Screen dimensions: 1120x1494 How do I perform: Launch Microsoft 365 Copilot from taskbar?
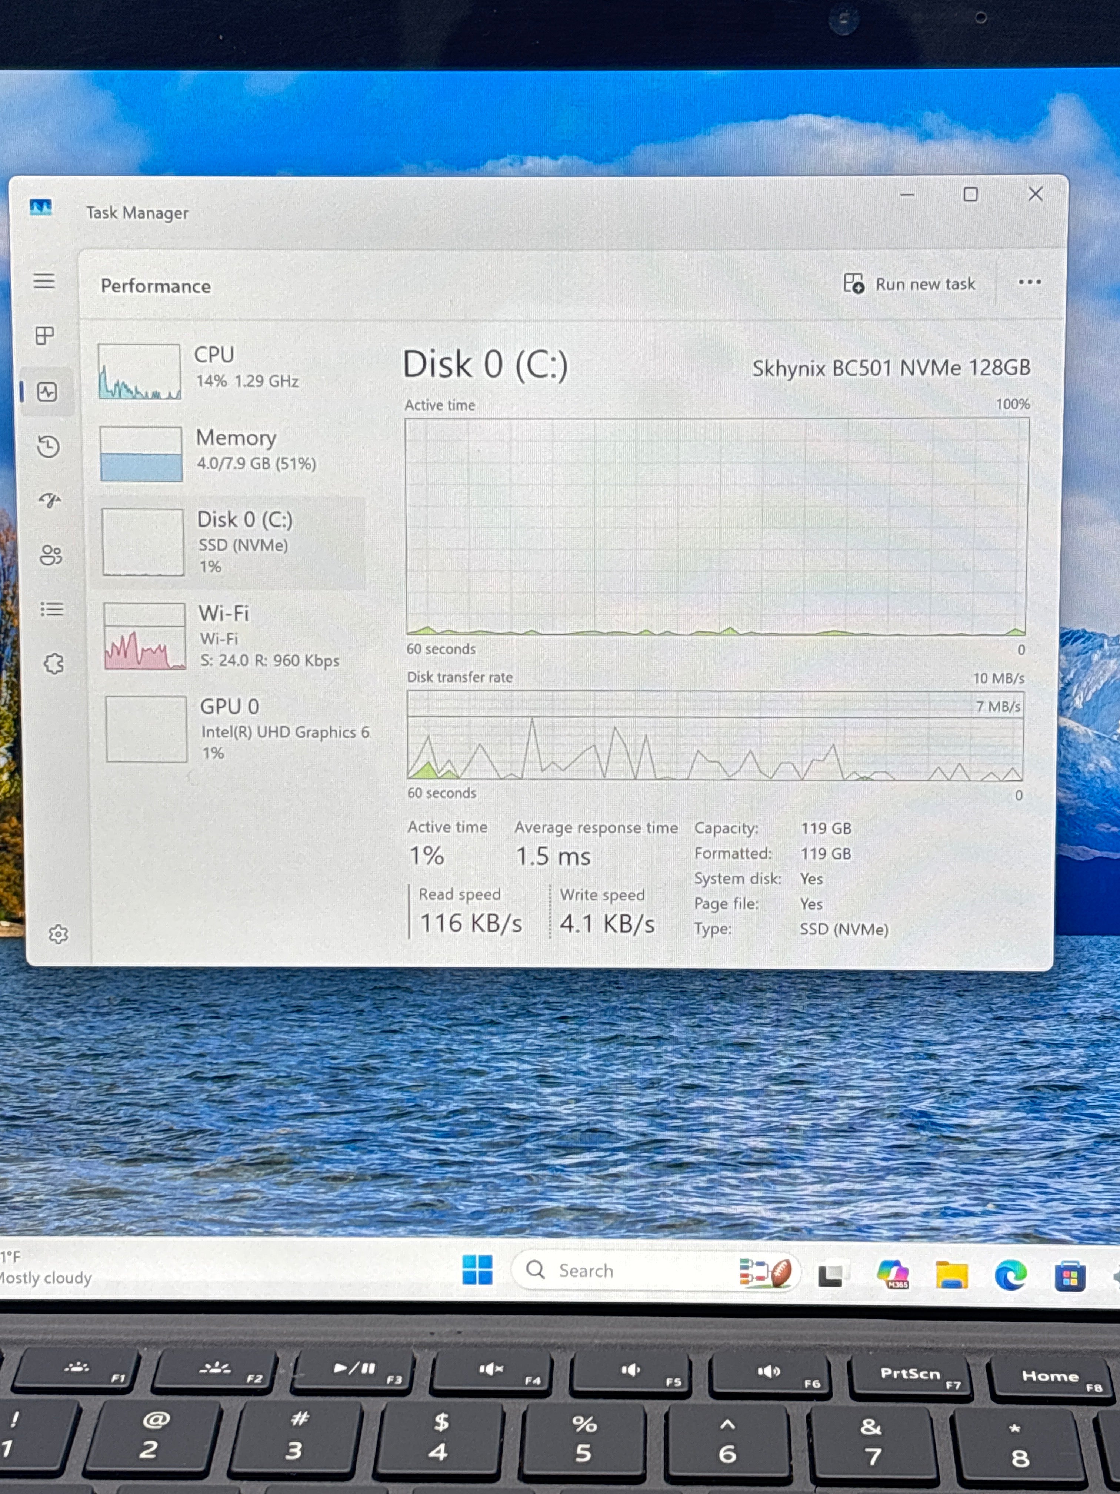coord(893,1275)
